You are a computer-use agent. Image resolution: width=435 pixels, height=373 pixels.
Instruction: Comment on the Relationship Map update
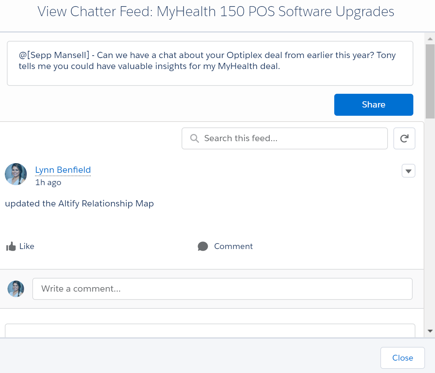(225, 246)
